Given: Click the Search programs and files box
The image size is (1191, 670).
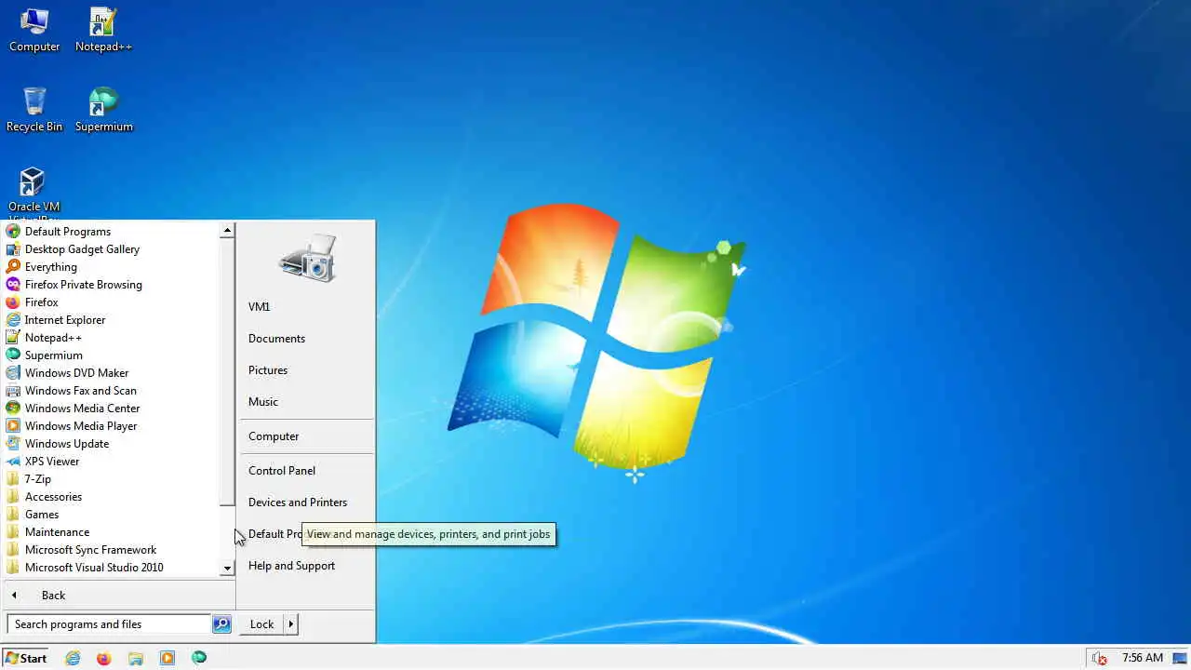Looking at the screenshot, I should [109, 624].
